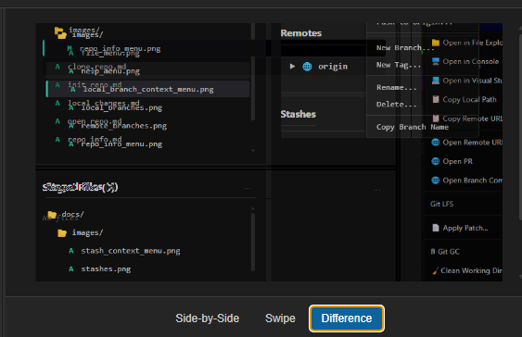Click the clipboard icon beside Copy Local Path
Screen dimensions: 522x337
coord(436,99)
